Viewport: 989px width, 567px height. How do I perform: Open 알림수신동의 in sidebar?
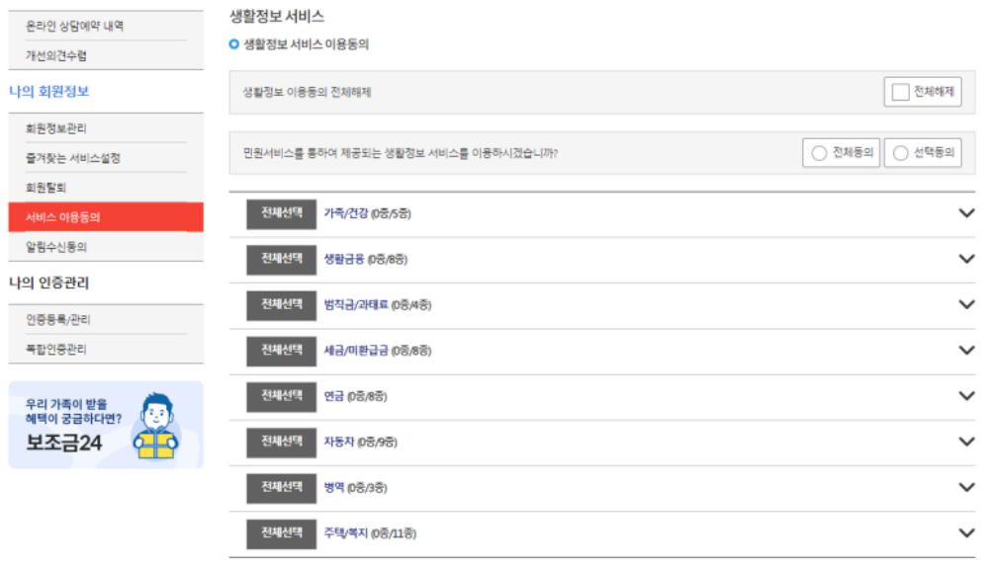[56, 247]
